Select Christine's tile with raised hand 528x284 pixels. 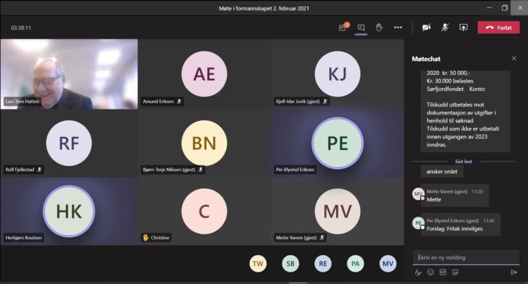pos(203,210)
